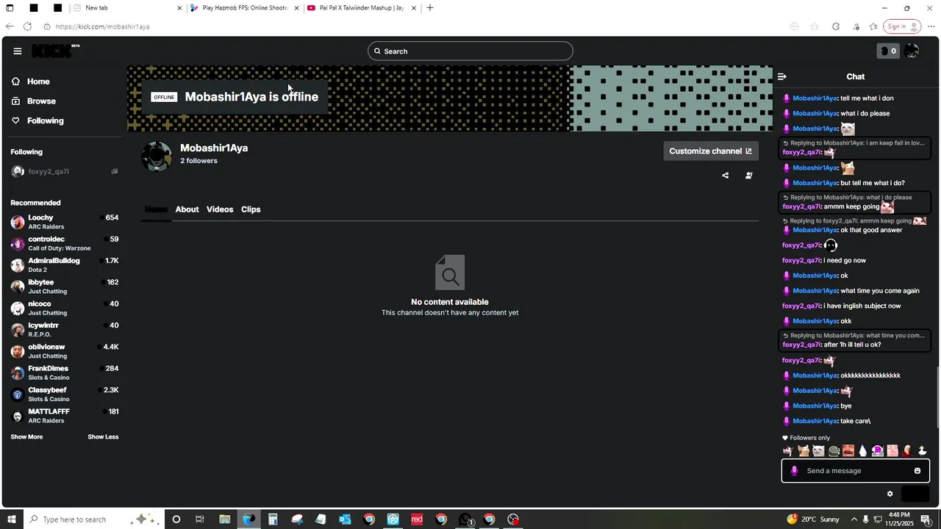
Task: Insert the white water drop emote
Action: point(863,450)
